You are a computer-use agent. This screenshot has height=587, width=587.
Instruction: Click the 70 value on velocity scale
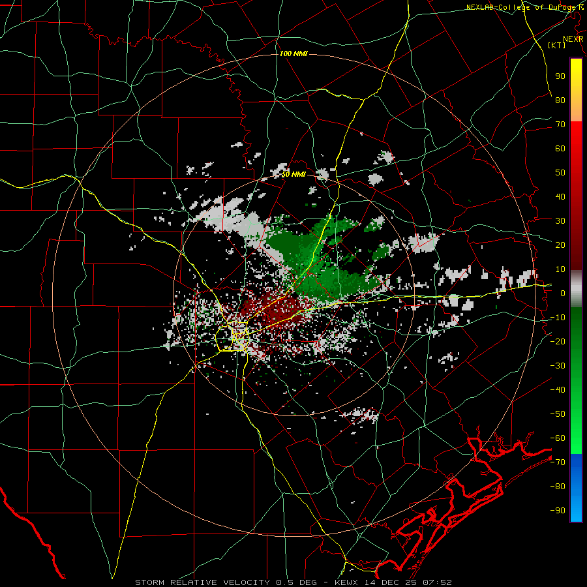click(560, 125)
